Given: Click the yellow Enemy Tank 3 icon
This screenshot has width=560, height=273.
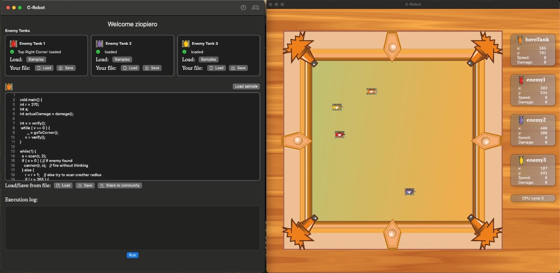Looking at the screenshot, I should [186, 43].
